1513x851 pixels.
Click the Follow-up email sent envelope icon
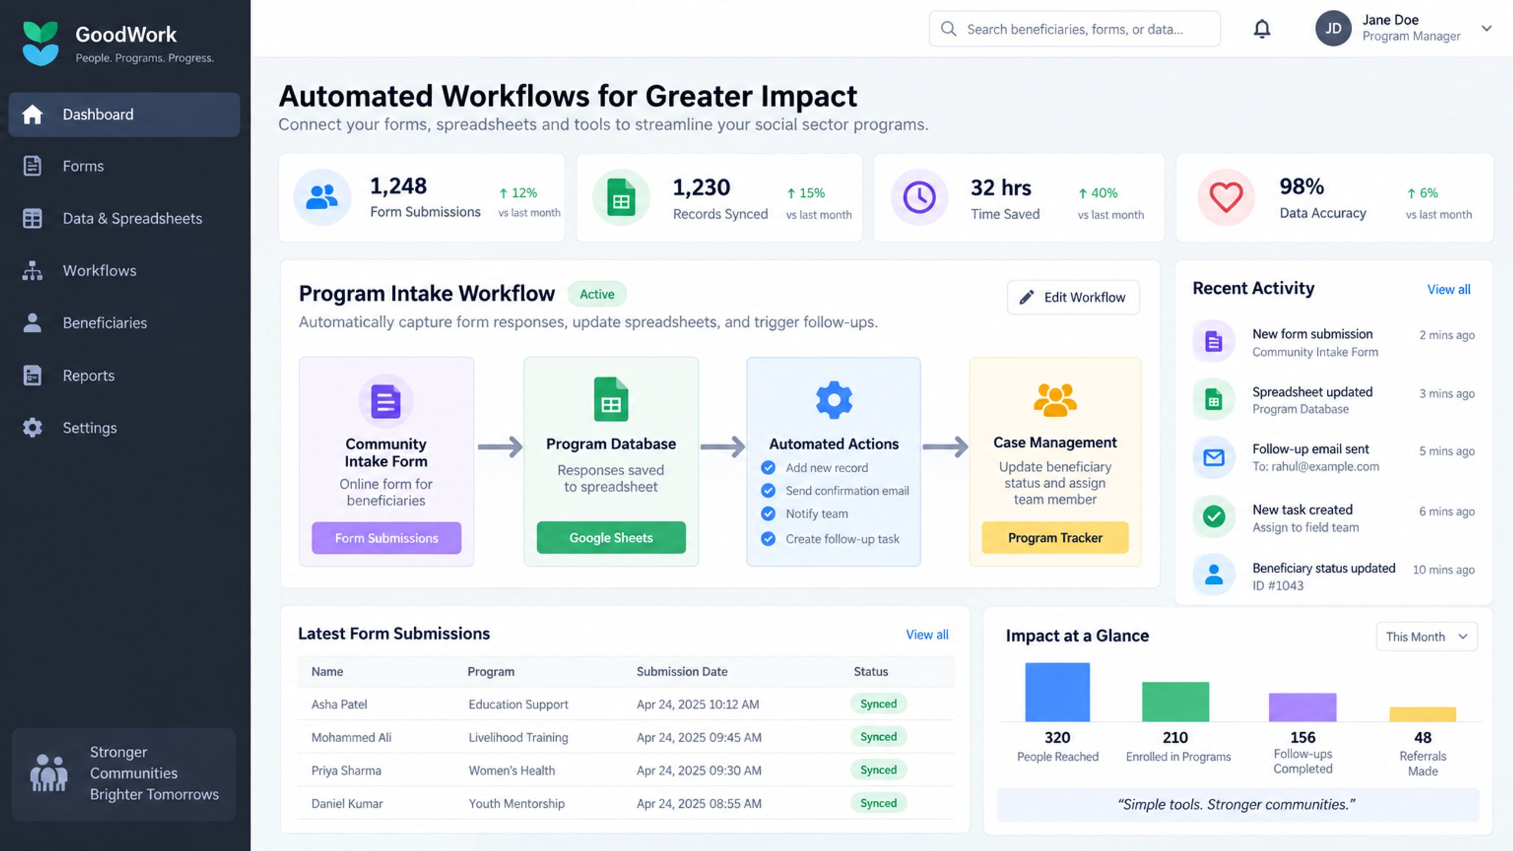pyautogui.click(x=1214, y=457)
